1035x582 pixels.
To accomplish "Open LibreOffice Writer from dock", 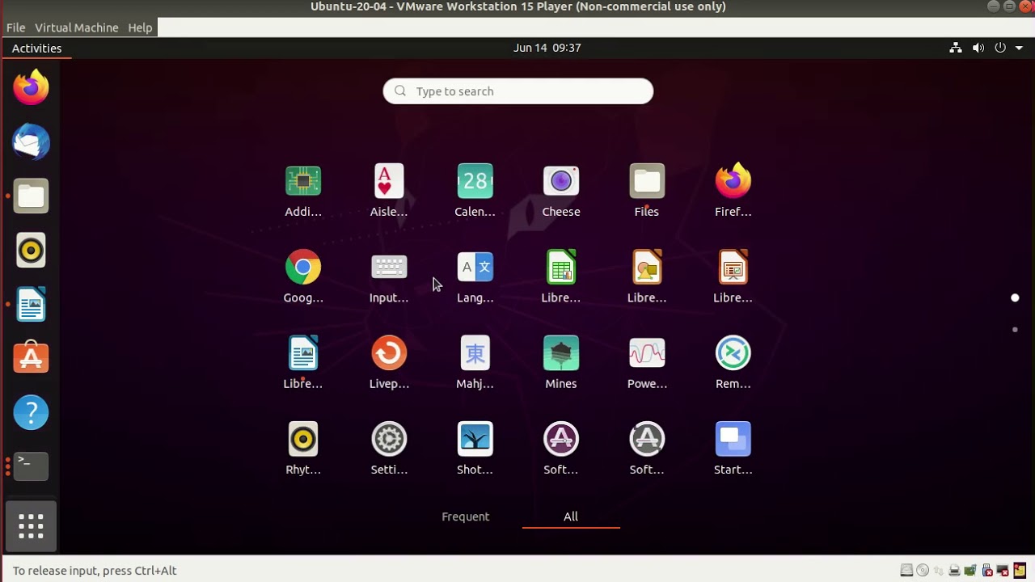I will [x=31, y=304].
